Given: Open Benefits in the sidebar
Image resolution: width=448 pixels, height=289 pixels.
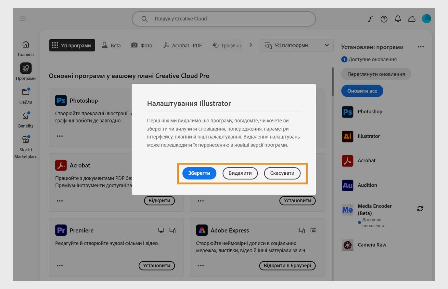Looking at the screenshot, I should [26, 120].
